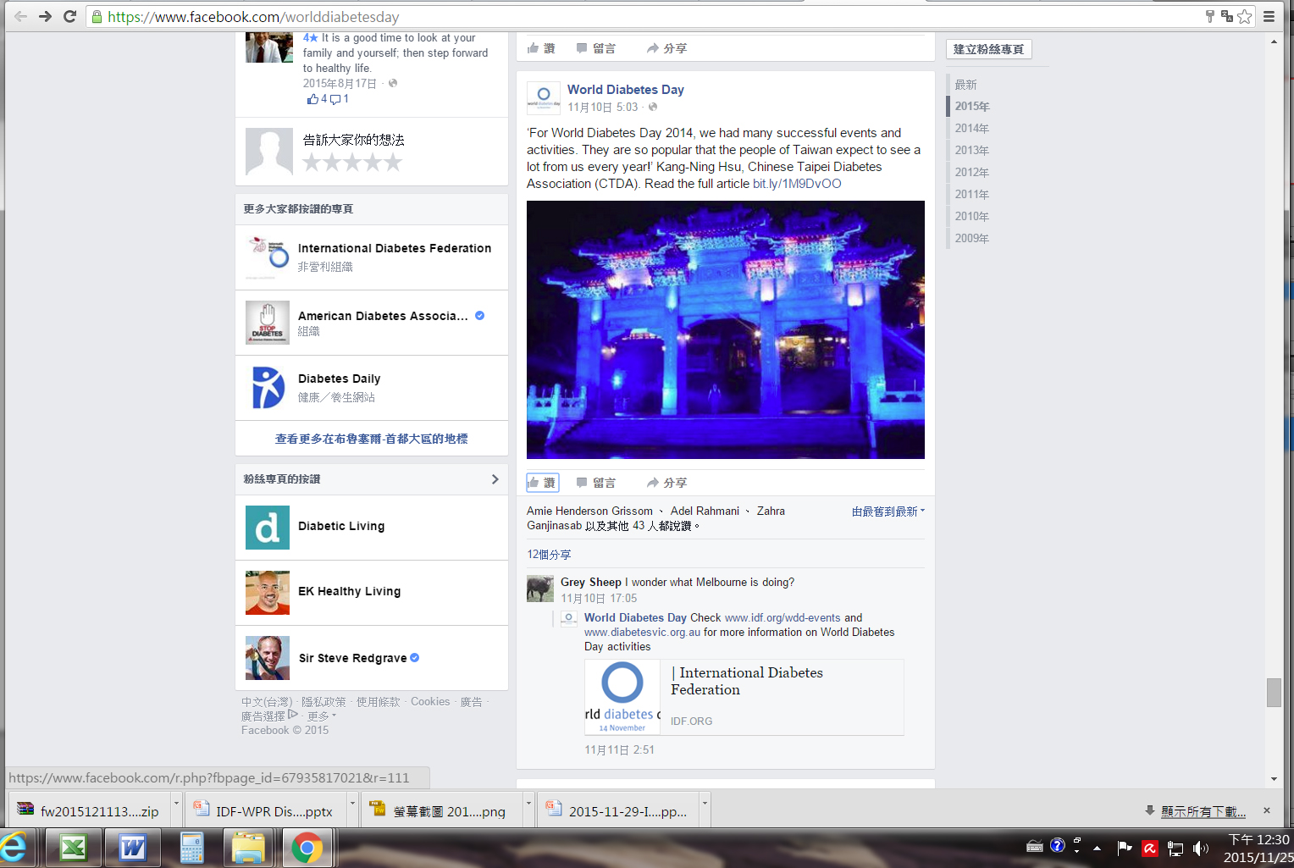Image resolution: width=1294 pixels, height=868 pixels.
Task: Open File Explorer from the taskbar
Action: pos(249,848)
